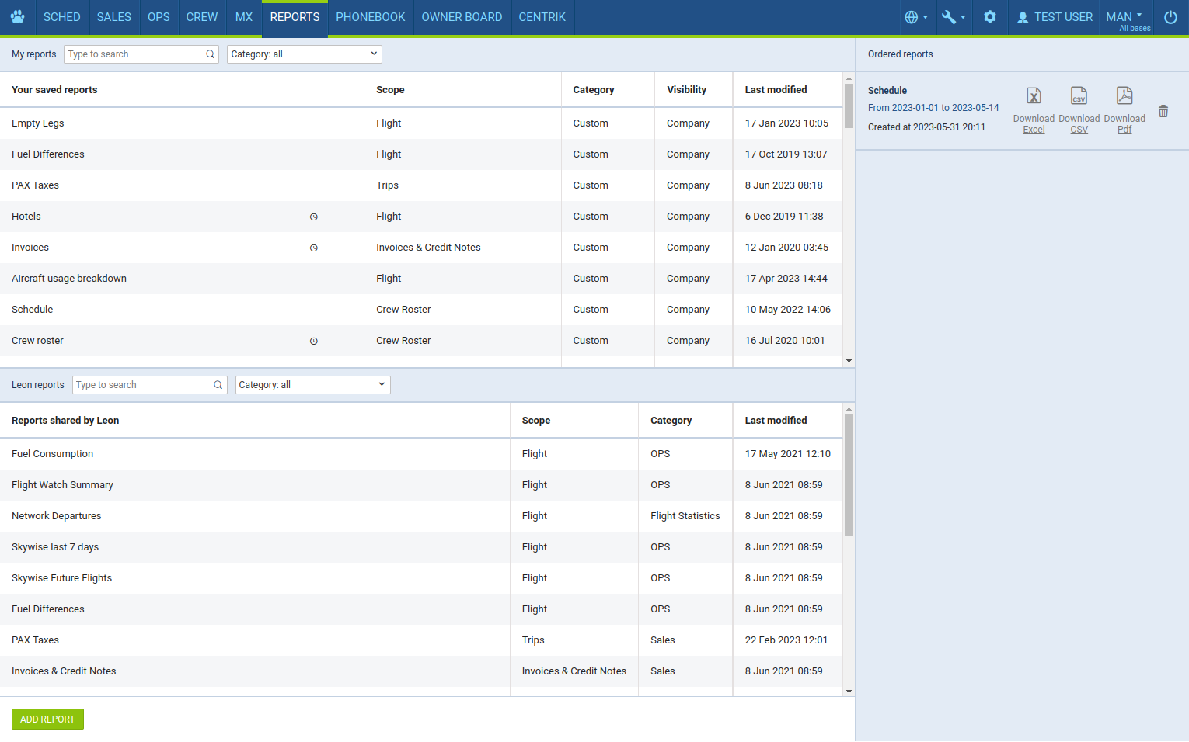Click the clock icon on Hotels row
The width and height of the screenshot is (1189, 742).
[x=314, y=217]
